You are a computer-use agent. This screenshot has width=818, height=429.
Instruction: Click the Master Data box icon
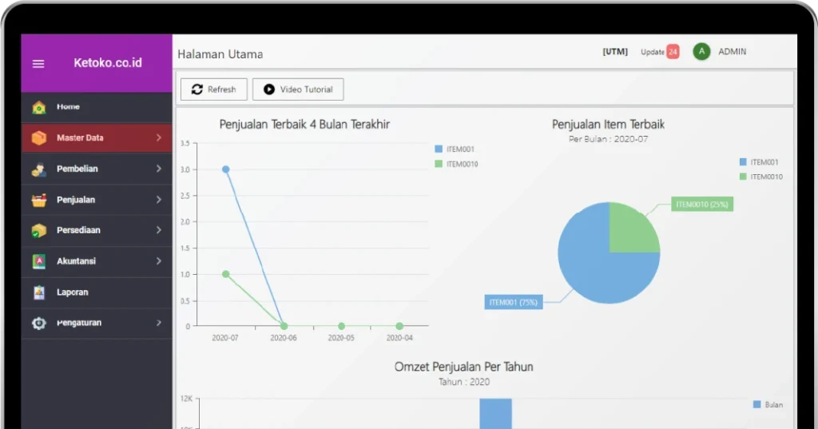tap(38, 137)
